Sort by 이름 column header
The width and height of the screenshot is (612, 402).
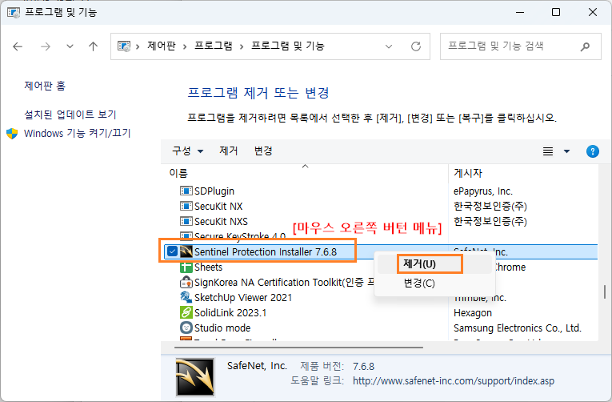(178, 173)
